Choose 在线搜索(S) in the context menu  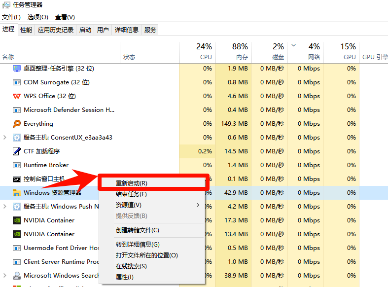[152, 266]
